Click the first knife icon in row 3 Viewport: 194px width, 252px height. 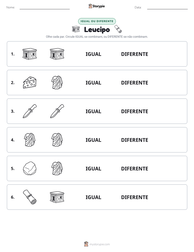(30, 111)
